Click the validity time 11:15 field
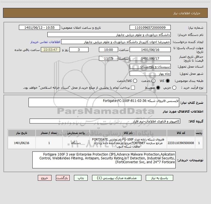Screen dimensions: 211x204 pos(109,58)
